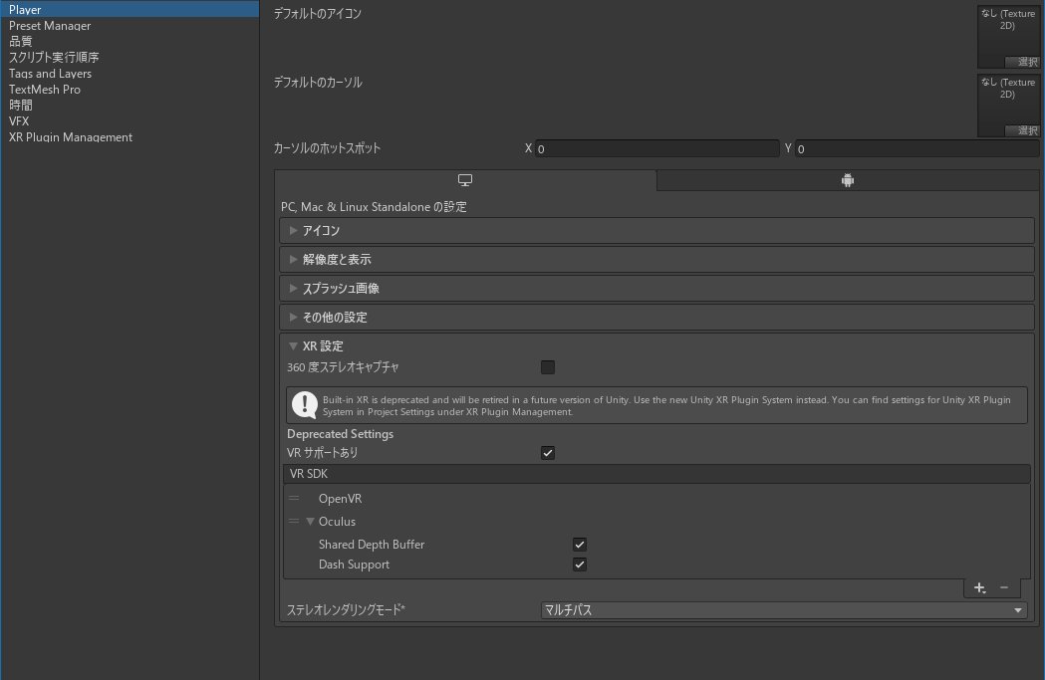Enable 360度ステレオキャプチャ

coord(547,366)
